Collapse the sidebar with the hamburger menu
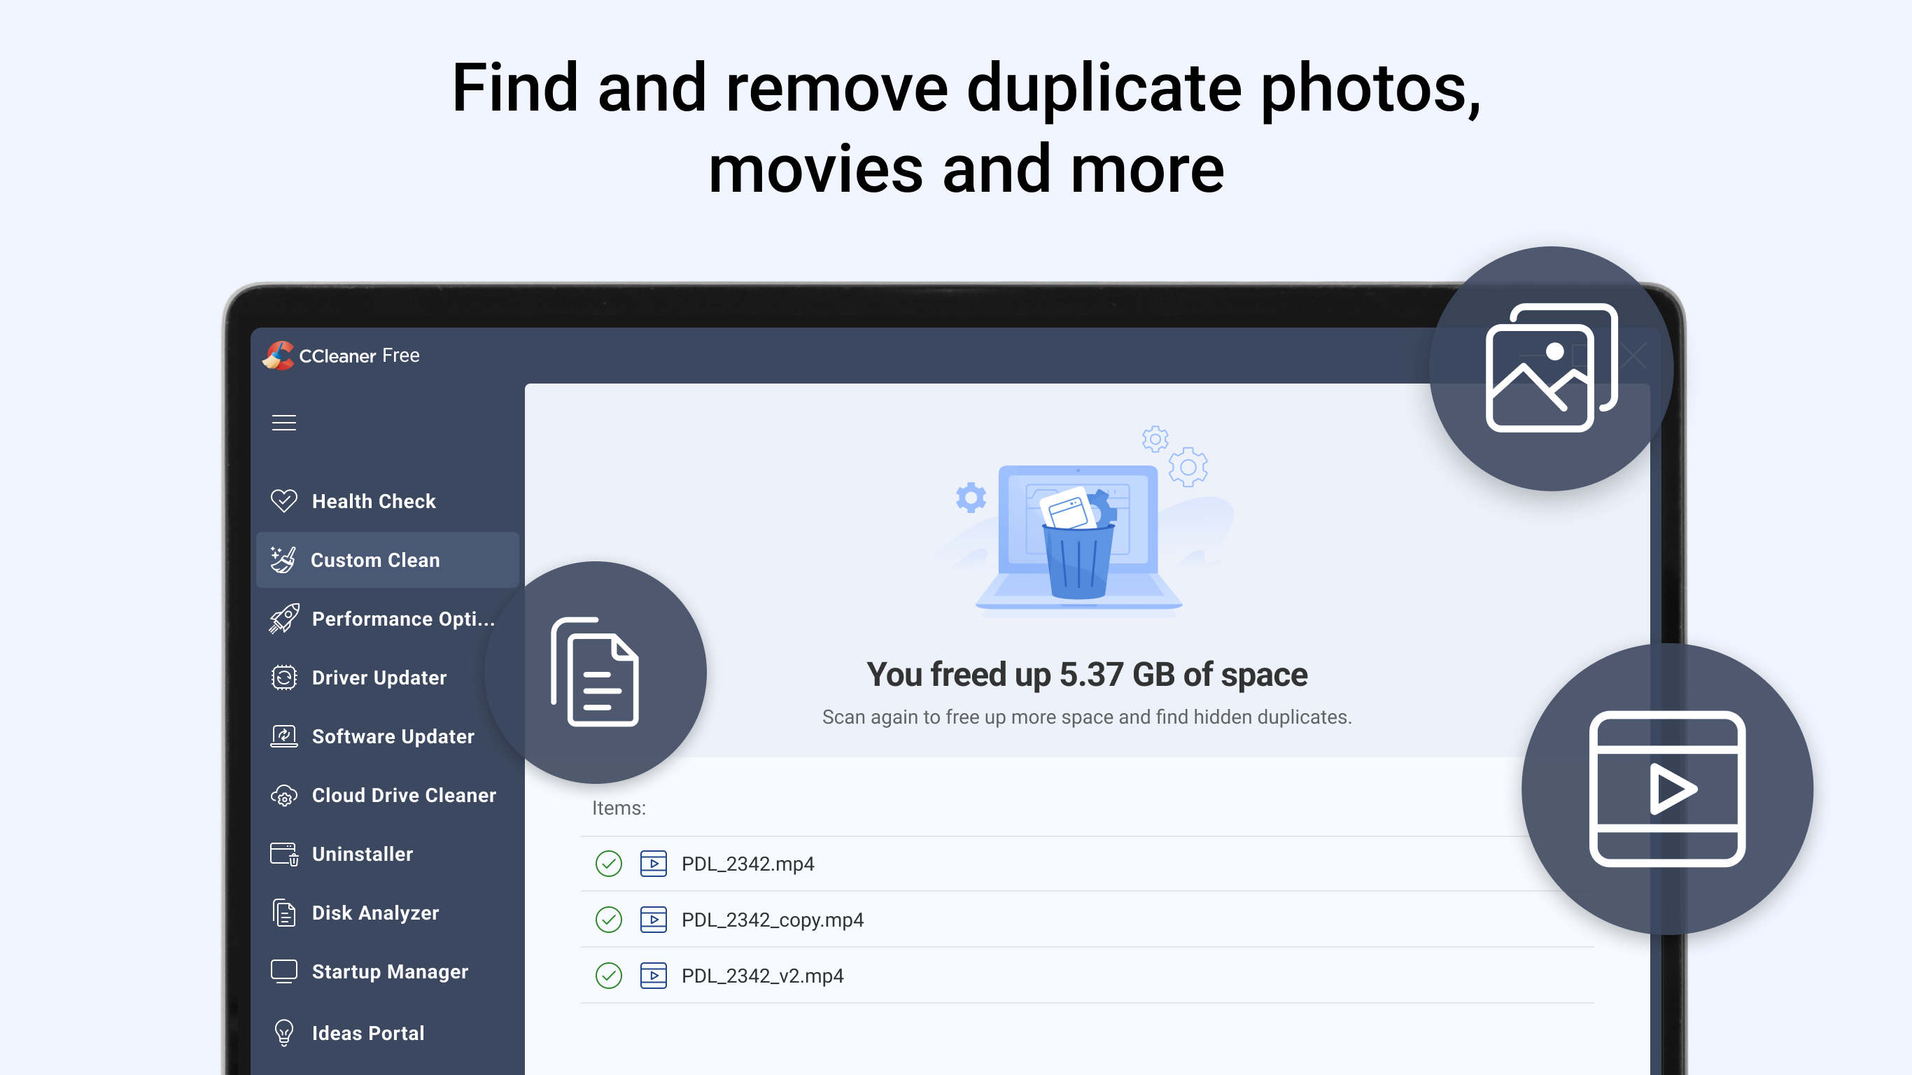This screenshot has height=1075, width=1912. [284, 422]
